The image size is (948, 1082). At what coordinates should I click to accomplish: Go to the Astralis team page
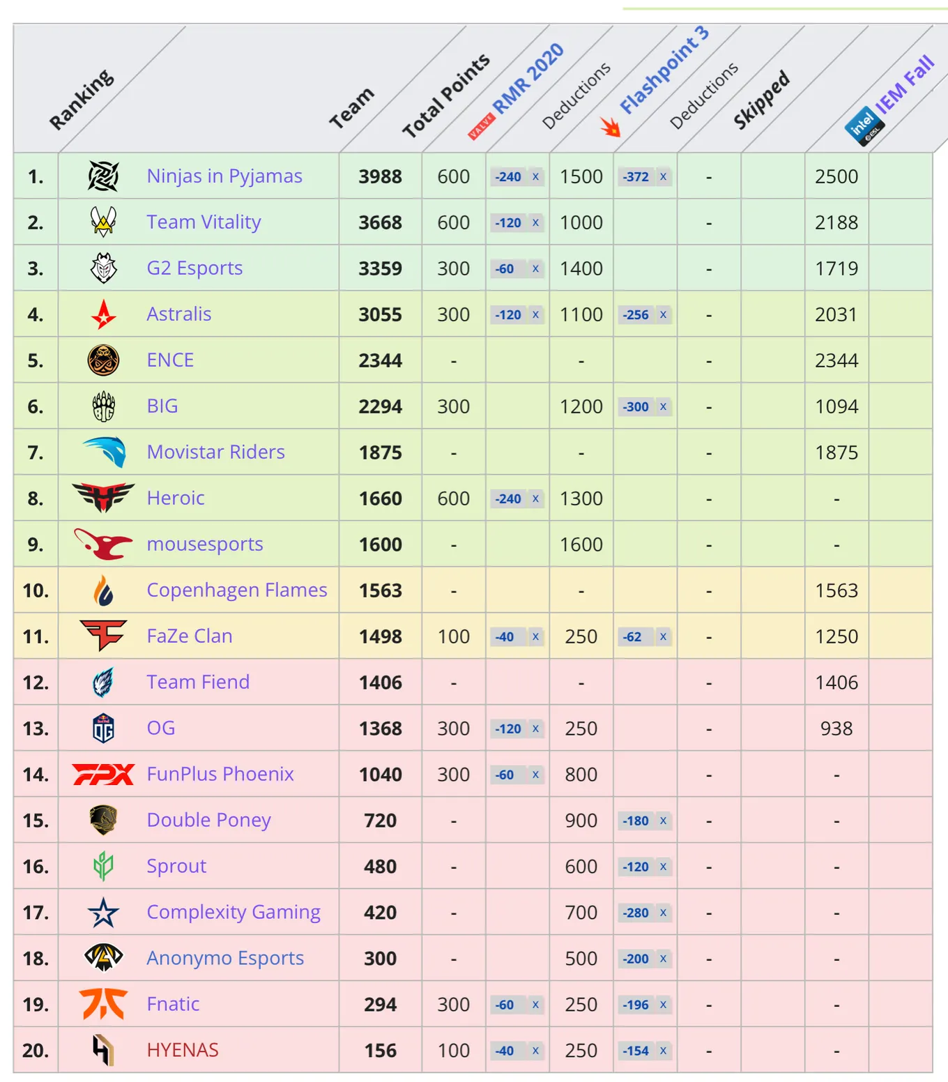point(178,314)
